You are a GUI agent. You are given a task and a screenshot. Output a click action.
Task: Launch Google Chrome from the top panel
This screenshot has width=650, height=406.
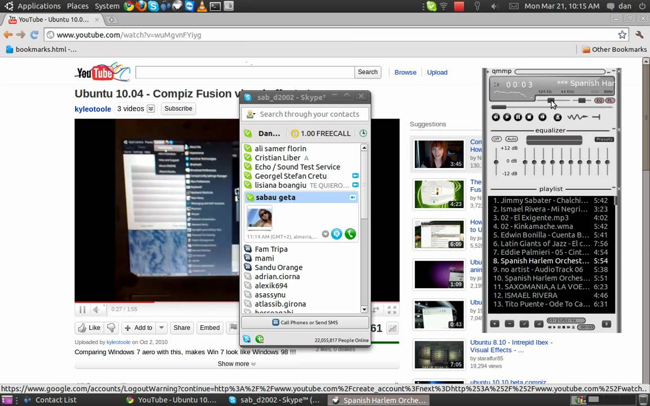click(x=129, y=6)
